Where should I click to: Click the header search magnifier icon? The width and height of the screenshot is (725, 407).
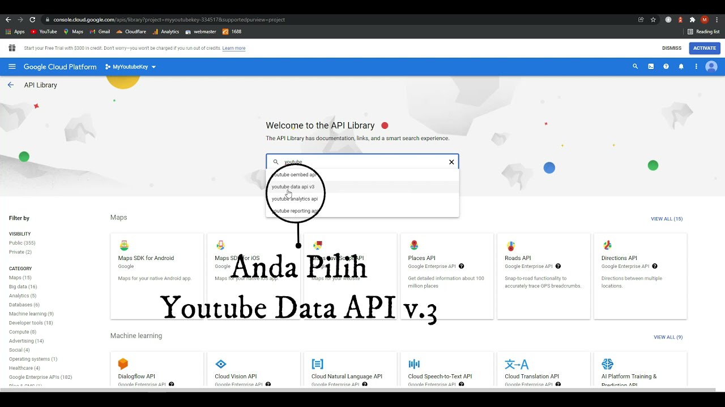pos(635,67)
